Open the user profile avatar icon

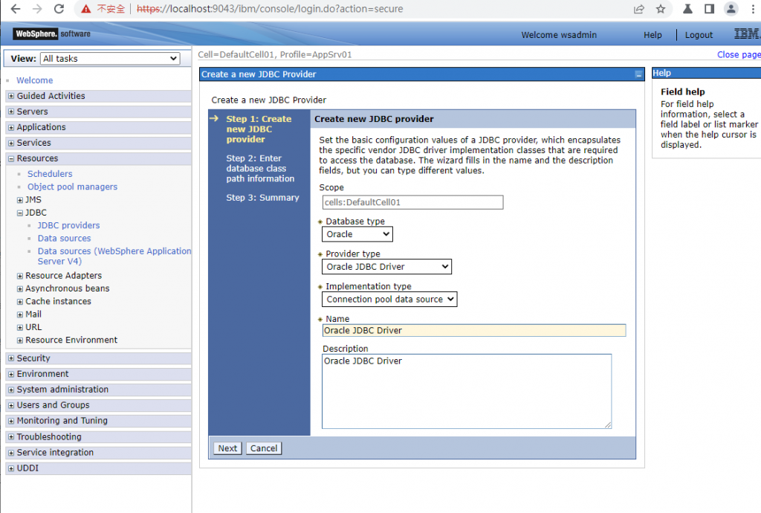point(731,9)
